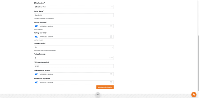Screen dimensions: 199x98
Task: Click the Visiting start time date field
Action: coord(76,26)
